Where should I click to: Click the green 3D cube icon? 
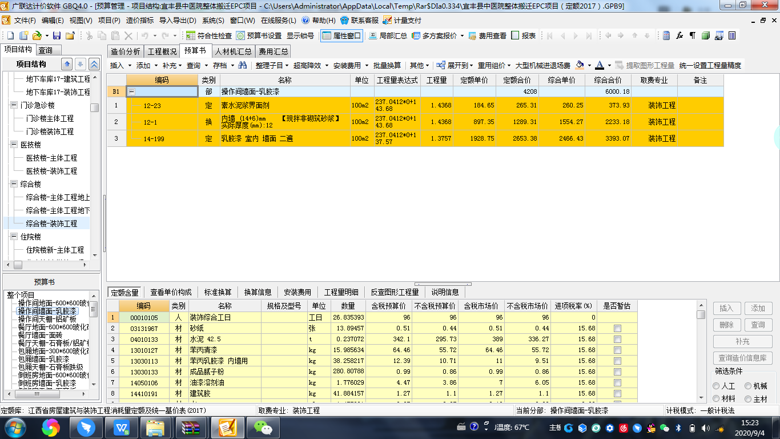(706, 35)
